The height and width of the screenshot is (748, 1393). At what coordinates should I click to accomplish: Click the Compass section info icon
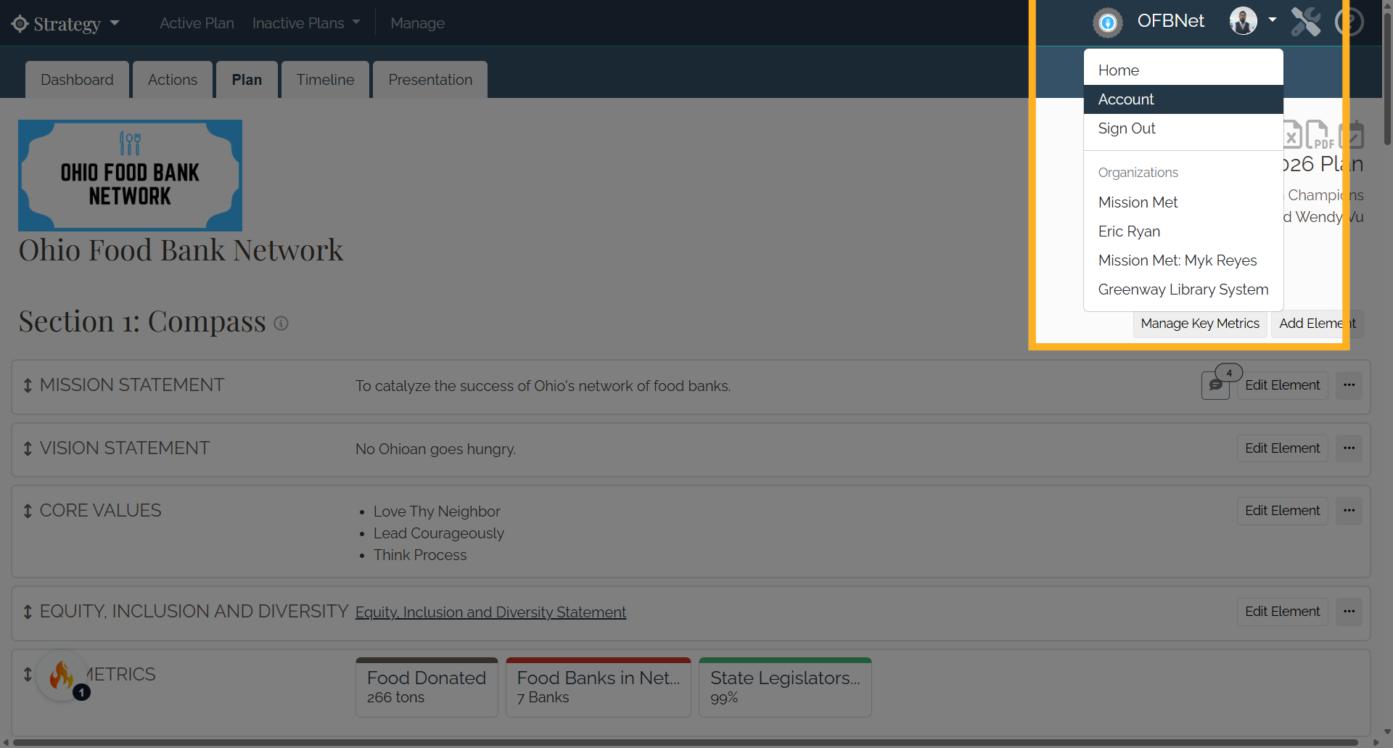282,324
